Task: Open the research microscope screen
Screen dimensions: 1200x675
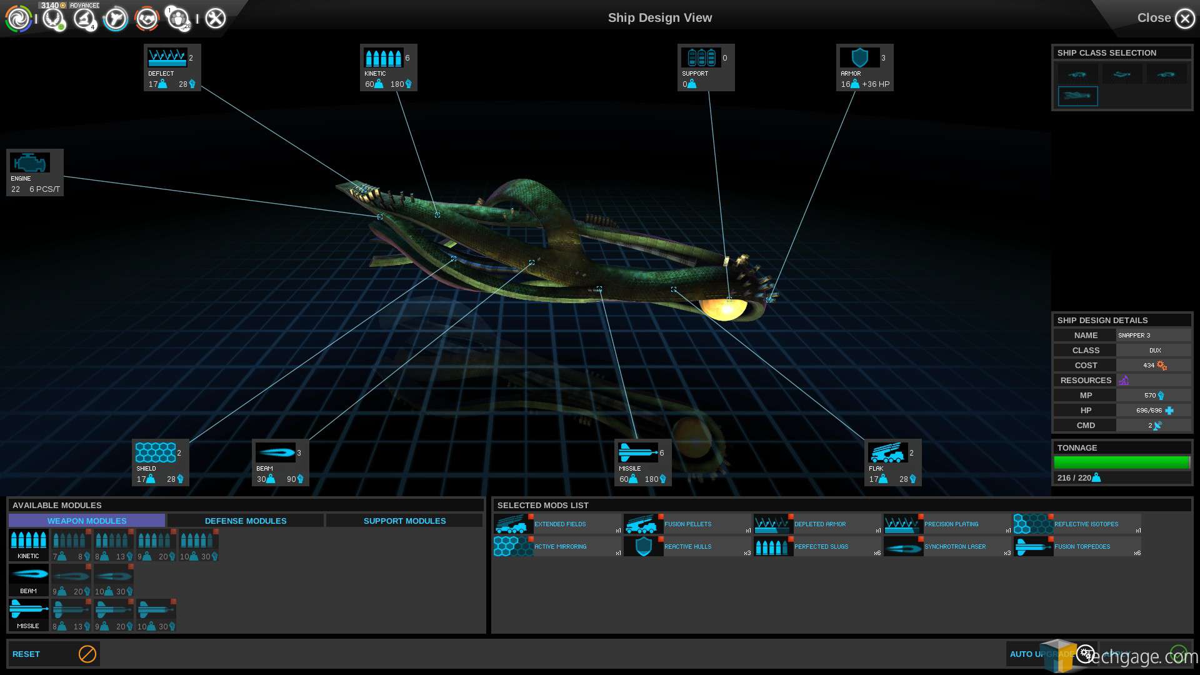Action: 84,19
